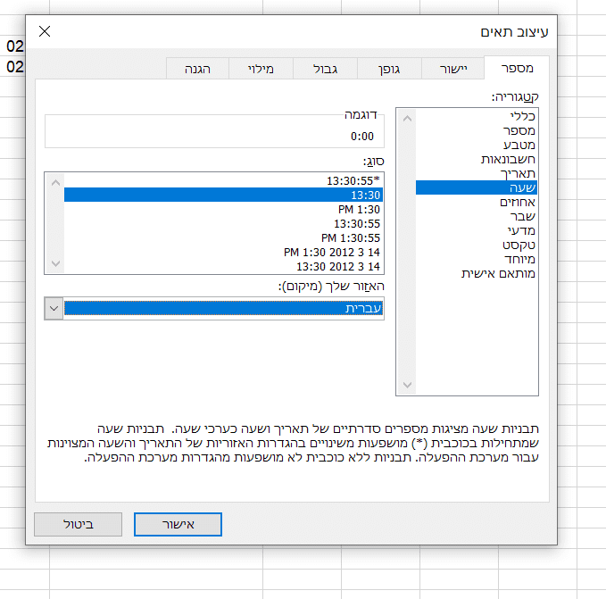606x599 pixels.
Task: Select the PM 1:30:55 format
Action: click(223, 237)
